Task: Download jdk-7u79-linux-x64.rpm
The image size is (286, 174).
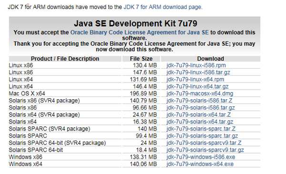Action: (195, 80)
